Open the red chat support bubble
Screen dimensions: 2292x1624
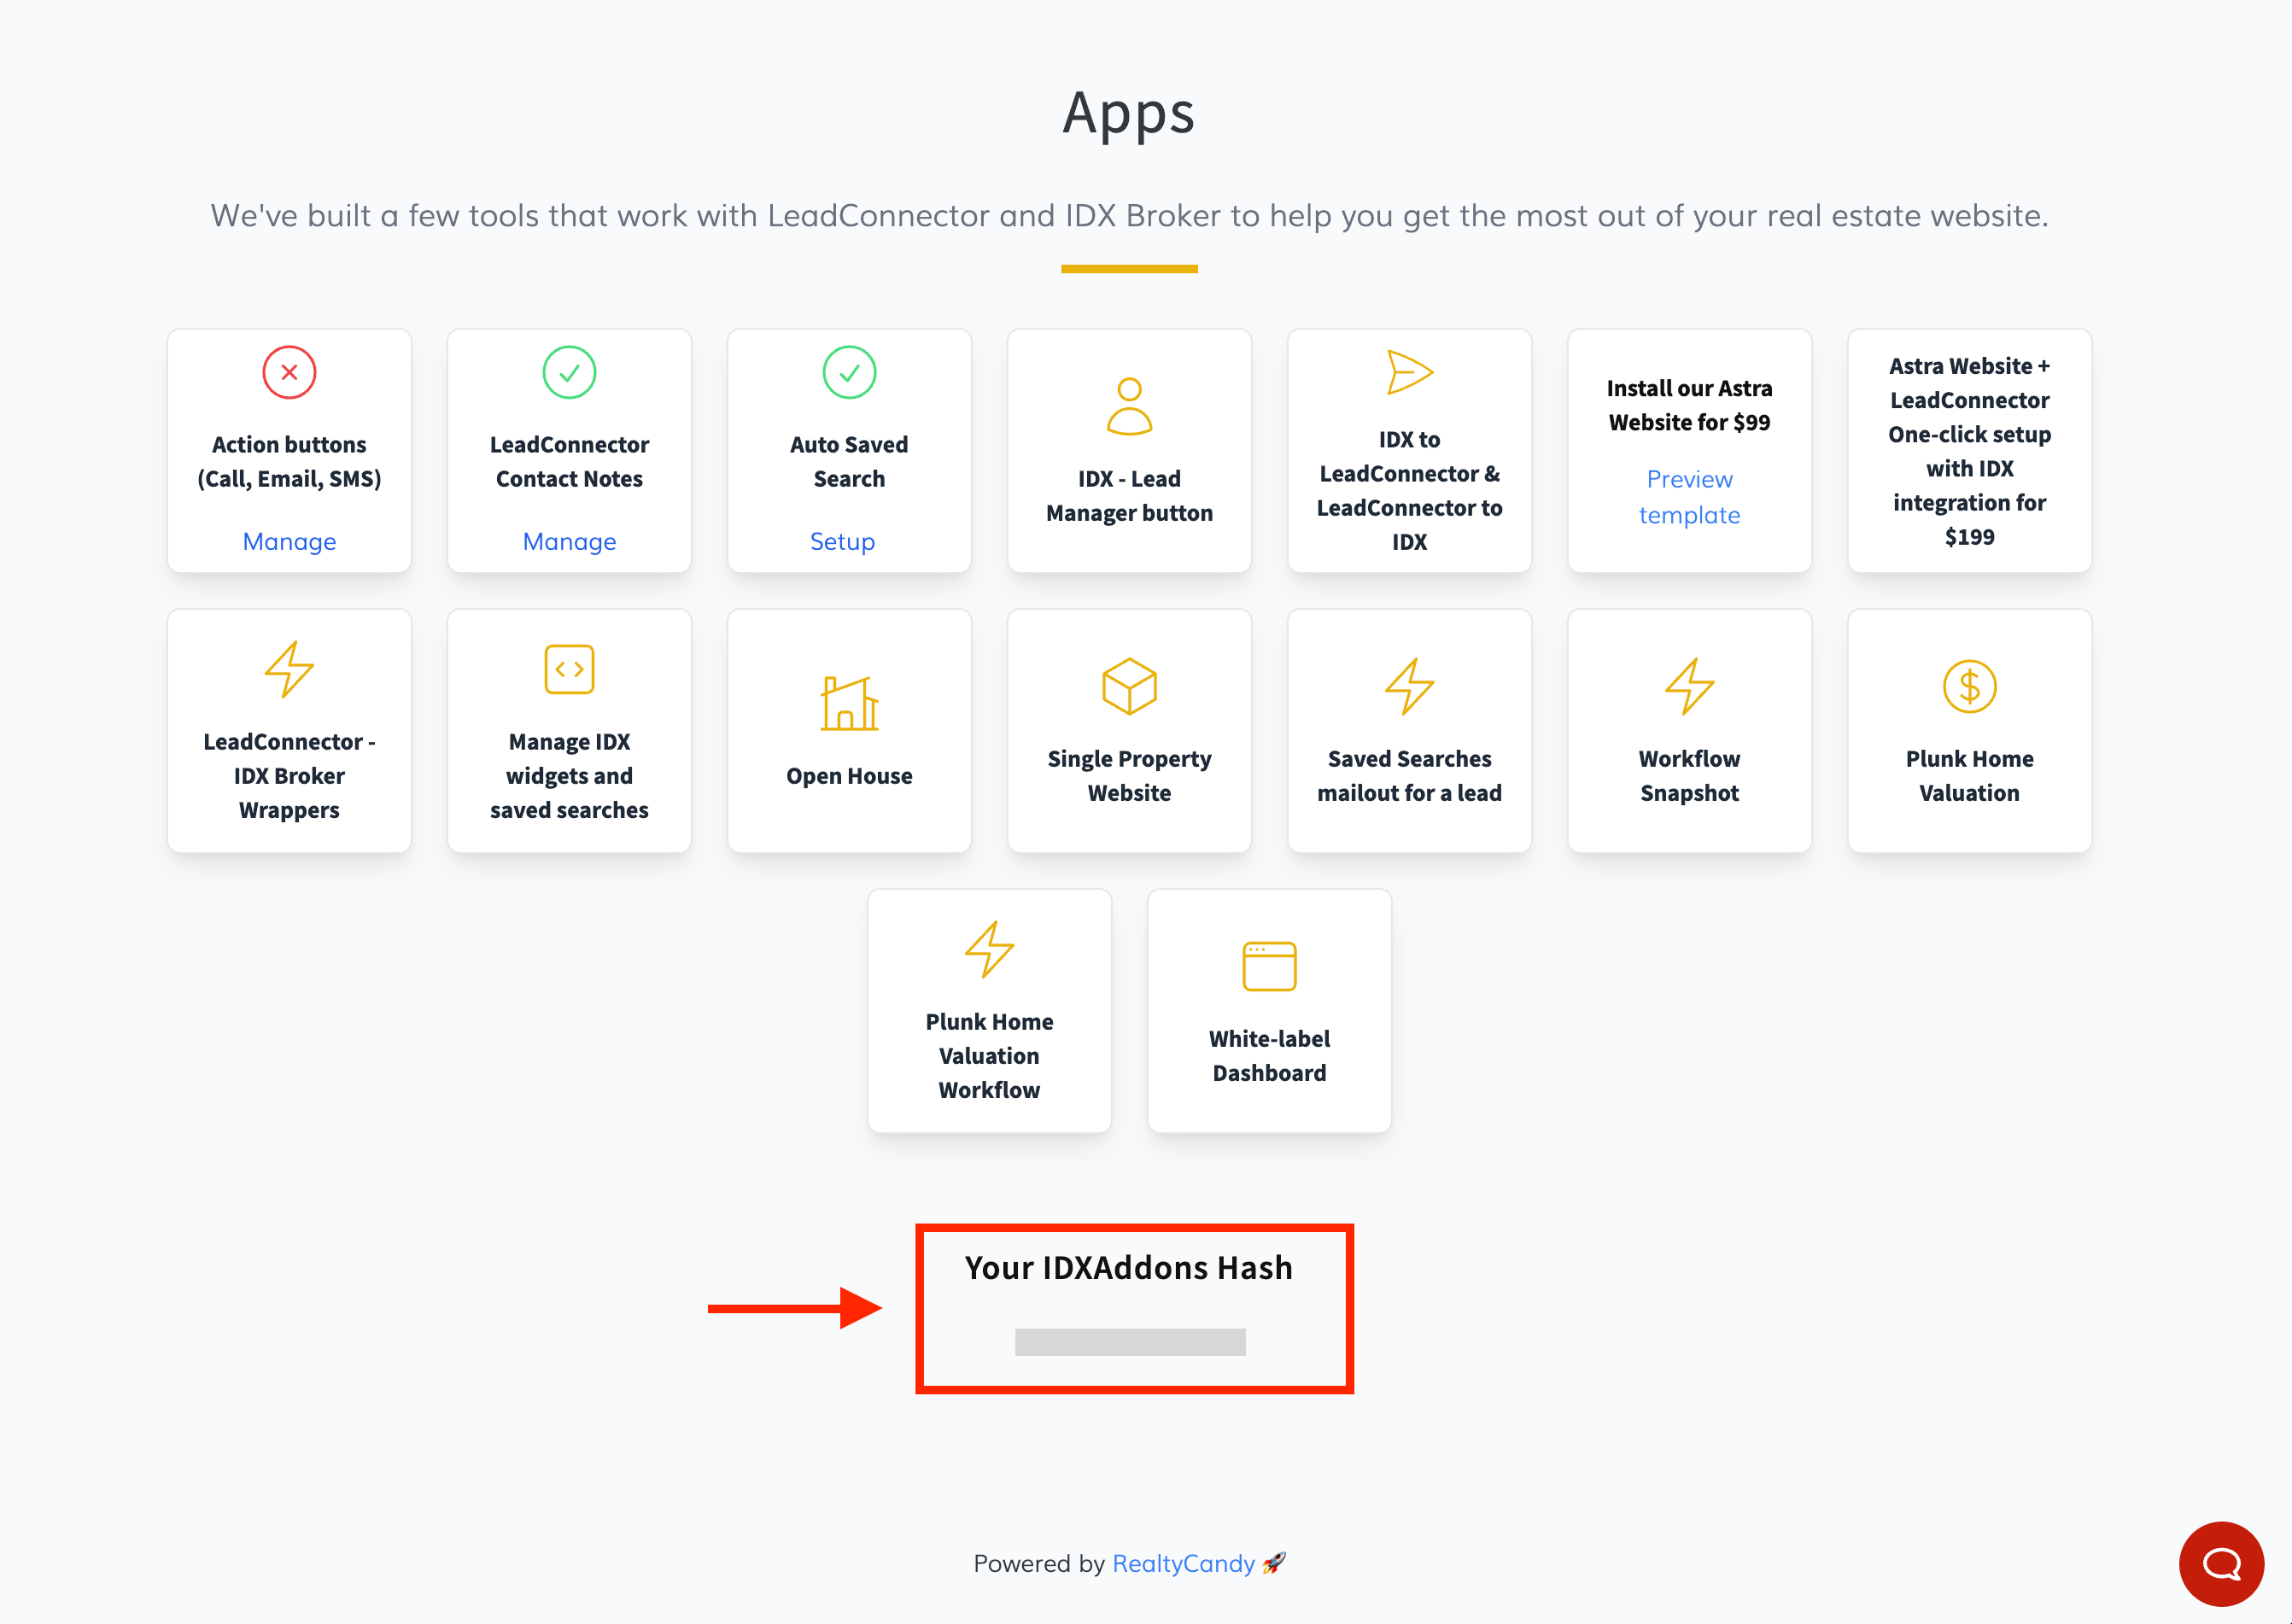pos(2221,1563)
